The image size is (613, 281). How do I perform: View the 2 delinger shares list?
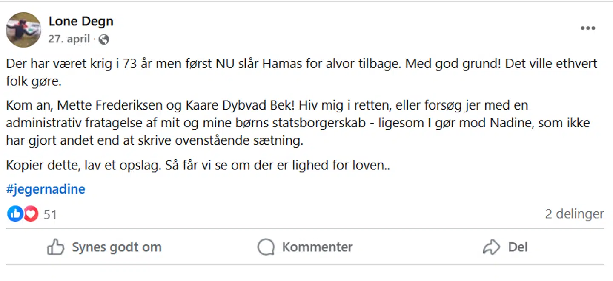coord(574,214)
